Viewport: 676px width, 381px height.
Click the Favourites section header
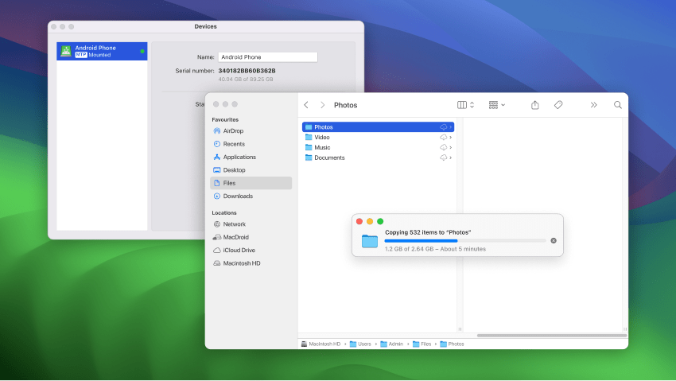click(225, 119)
